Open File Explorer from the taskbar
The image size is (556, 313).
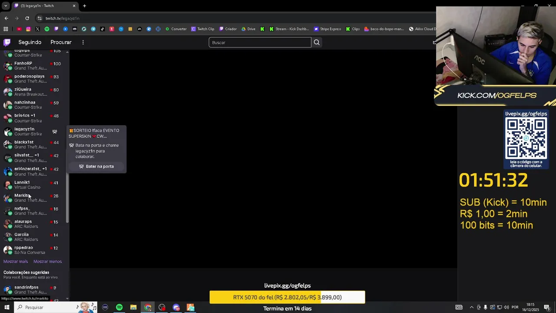point(133,307)
